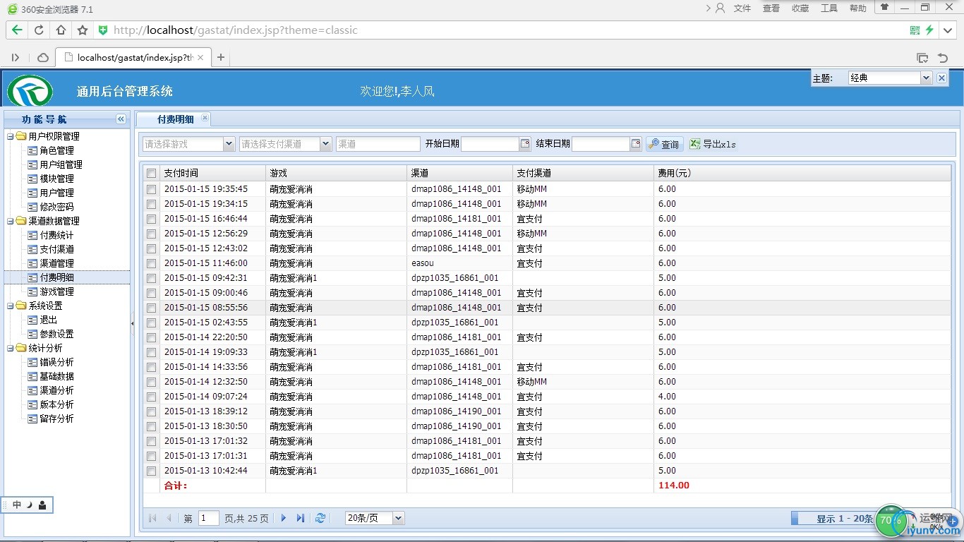
Task: Click the 查询 search button
Action: tap(664, 144)
